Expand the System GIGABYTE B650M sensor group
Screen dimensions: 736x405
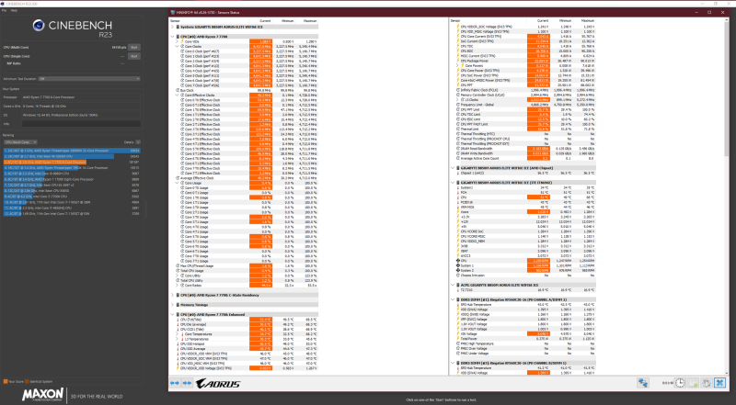tap(172, 27)
